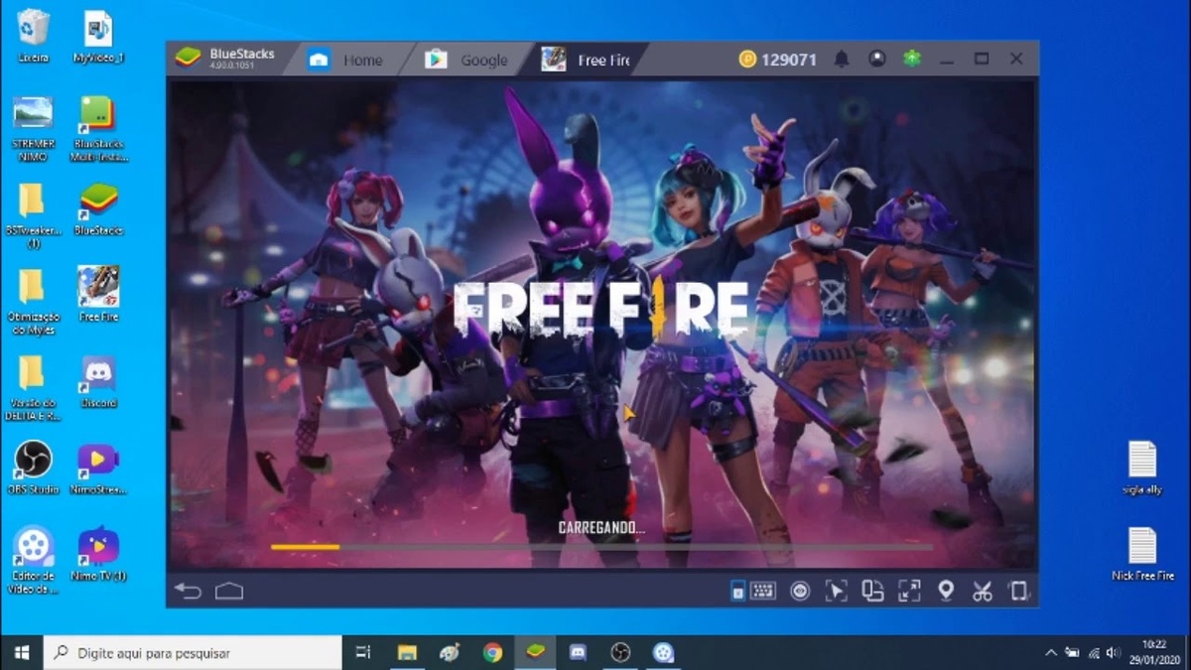Click the CARREGANDO... loading text
The height and width of the screenshot is (670, 1191).
click(601, 528)
